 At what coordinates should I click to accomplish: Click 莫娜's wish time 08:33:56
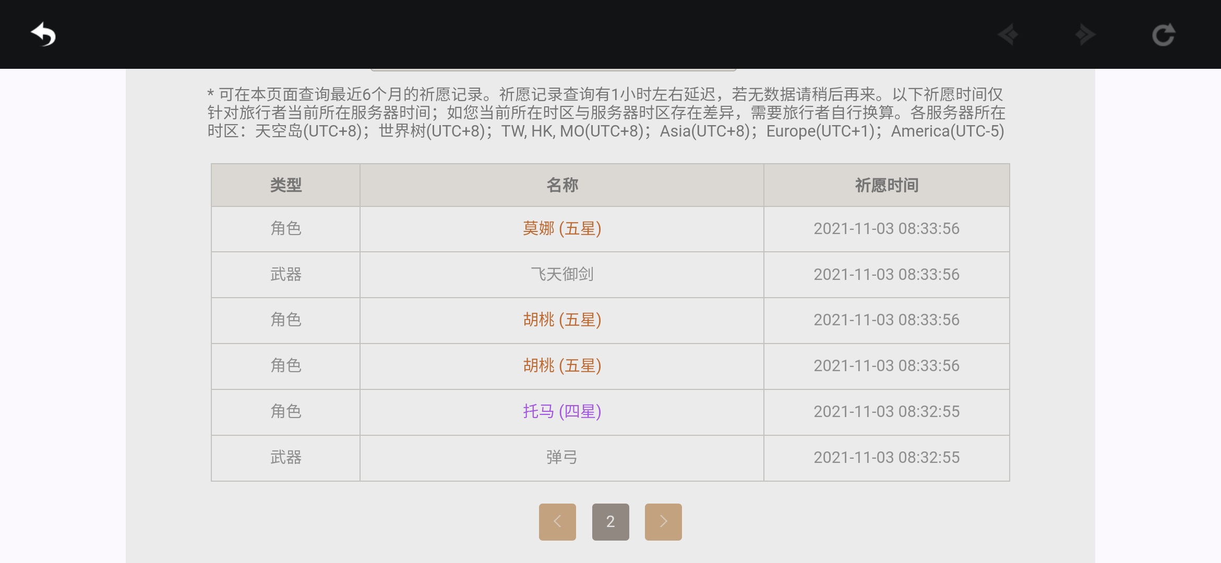pos(887,228)
